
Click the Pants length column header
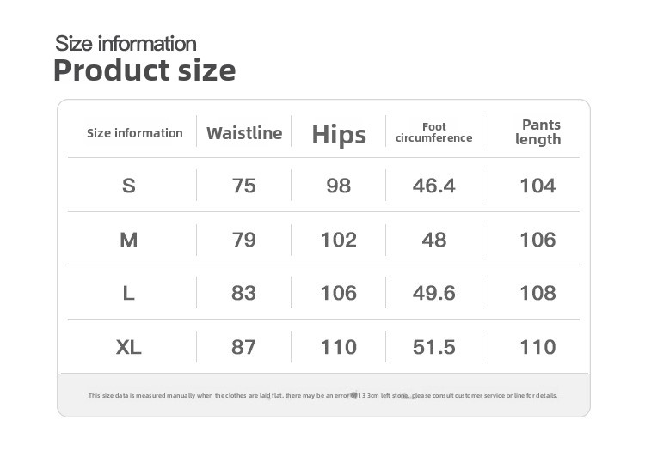point(538,132)
